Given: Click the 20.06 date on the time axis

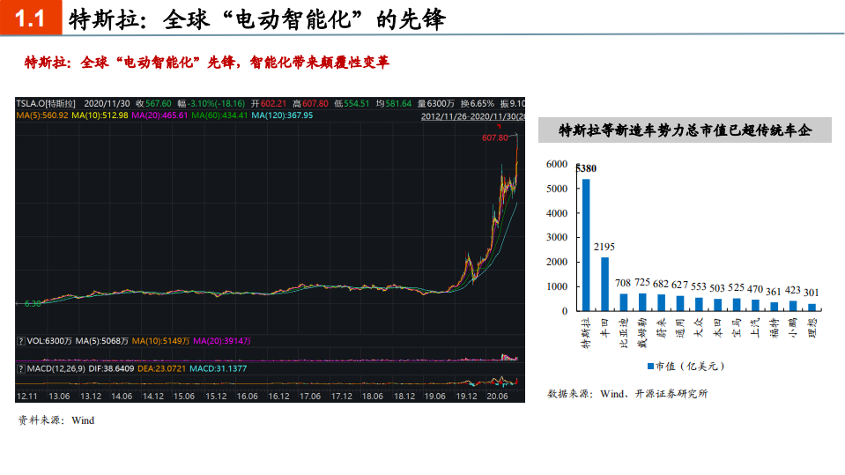Looking at the screenshot, I should [x=497, y=397].
